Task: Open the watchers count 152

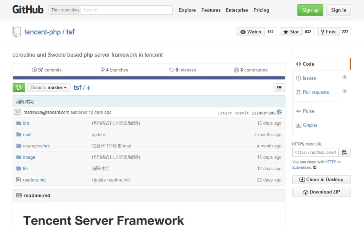Action: point(271,32)
